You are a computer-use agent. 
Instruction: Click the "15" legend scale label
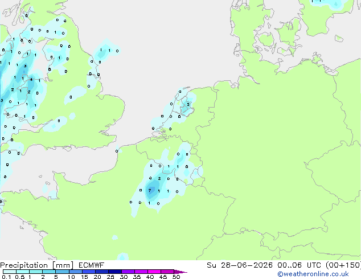(x=84, y=277)
